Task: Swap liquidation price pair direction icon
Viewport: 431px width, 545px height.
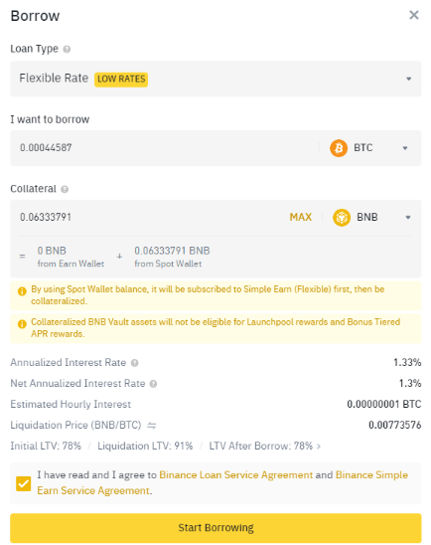Action: [x=152, y=425]
